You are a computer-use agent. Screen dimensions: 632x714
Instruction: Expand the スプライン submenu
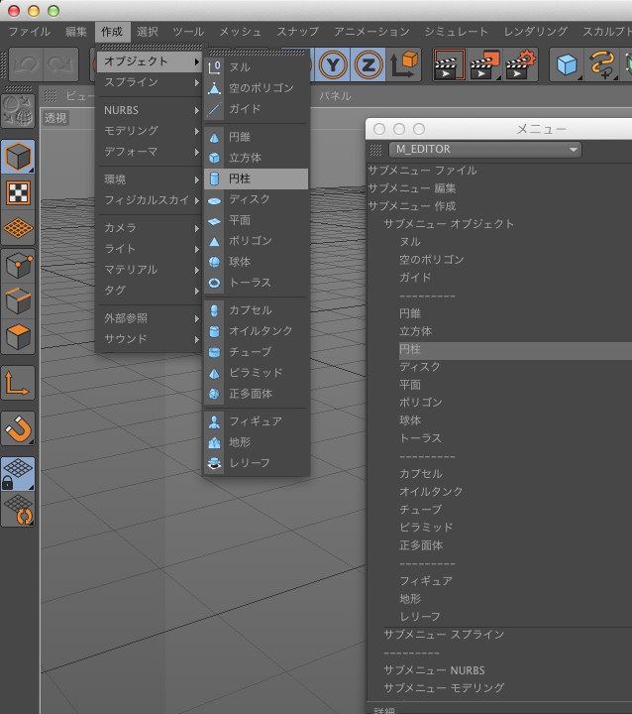point(150,82)
